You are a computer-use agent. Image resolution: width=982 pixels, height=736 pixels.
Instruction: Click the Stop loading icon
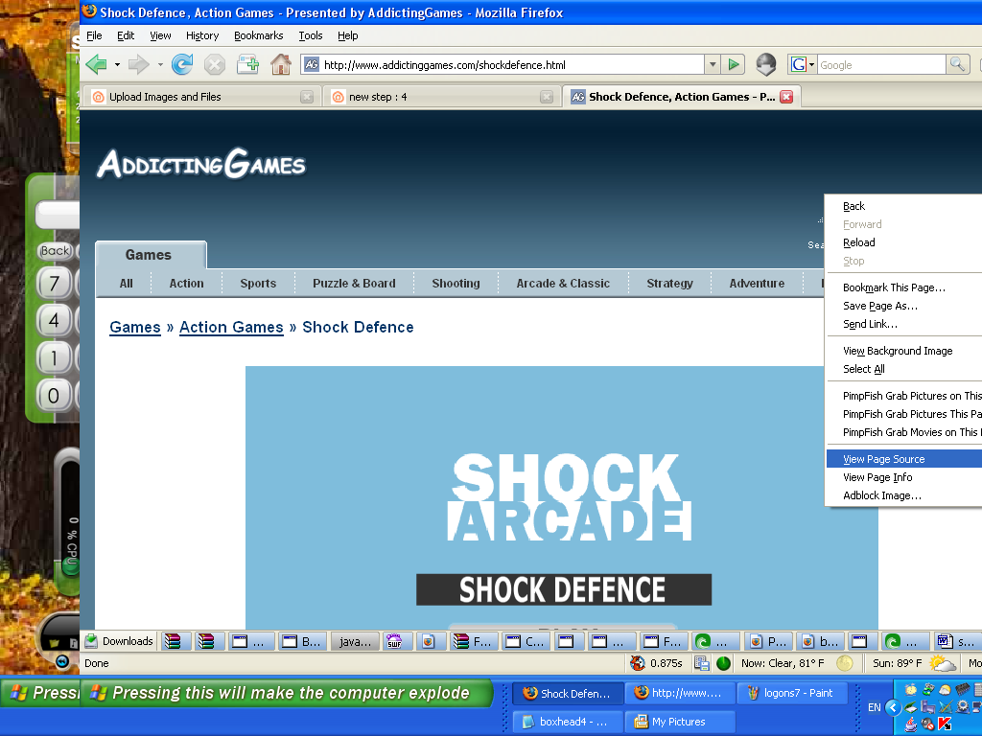point(215,64)
